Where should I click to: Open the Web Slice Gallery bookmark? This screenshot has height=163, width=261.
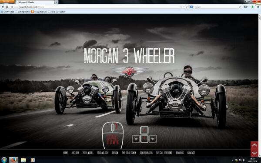[x=57, y=12]
